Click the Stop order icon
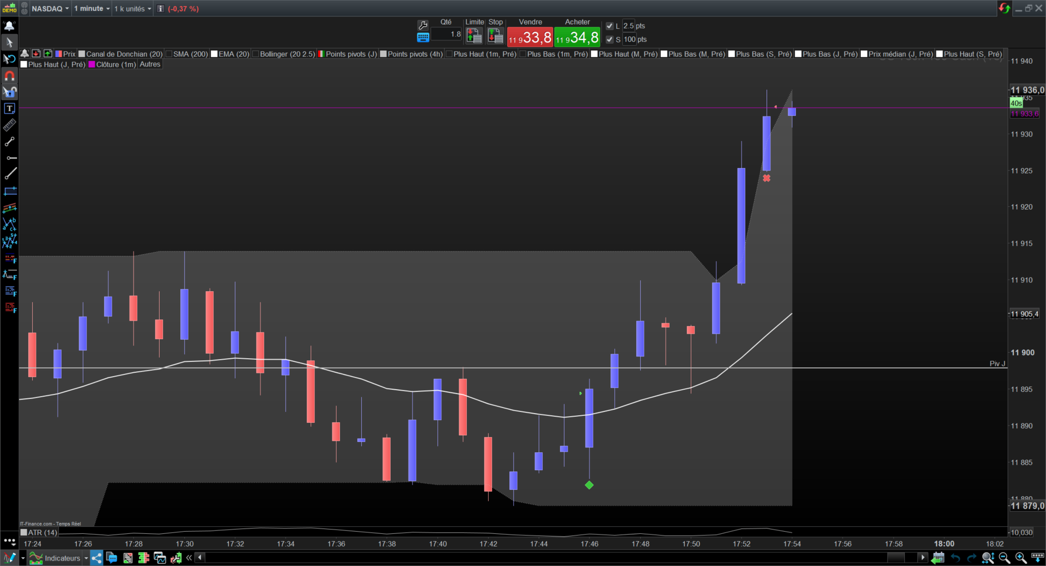Viewport: 1046px width, 566px height. tap(495, 36)
